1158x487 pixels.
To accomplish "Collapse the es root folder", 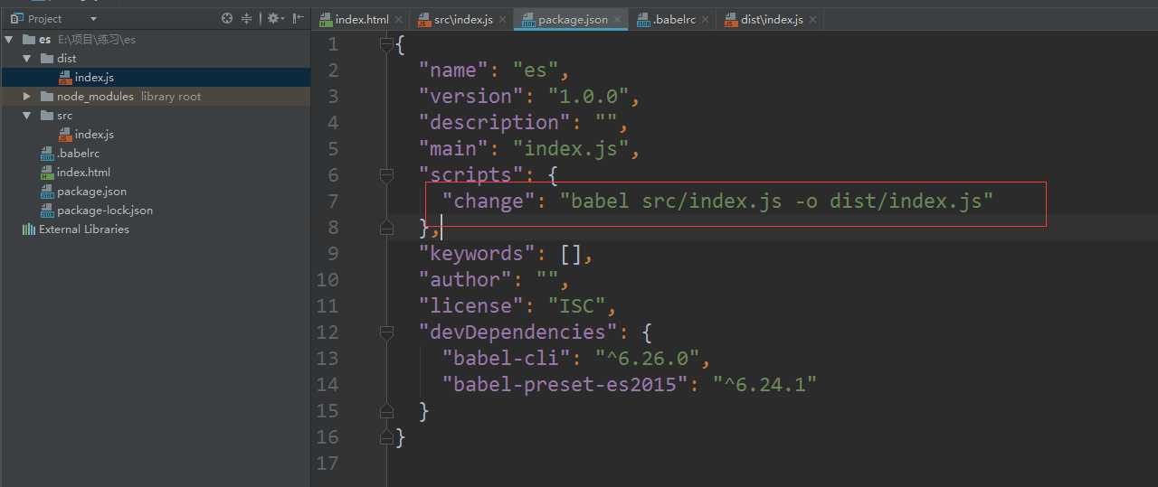I will [9, 40].
